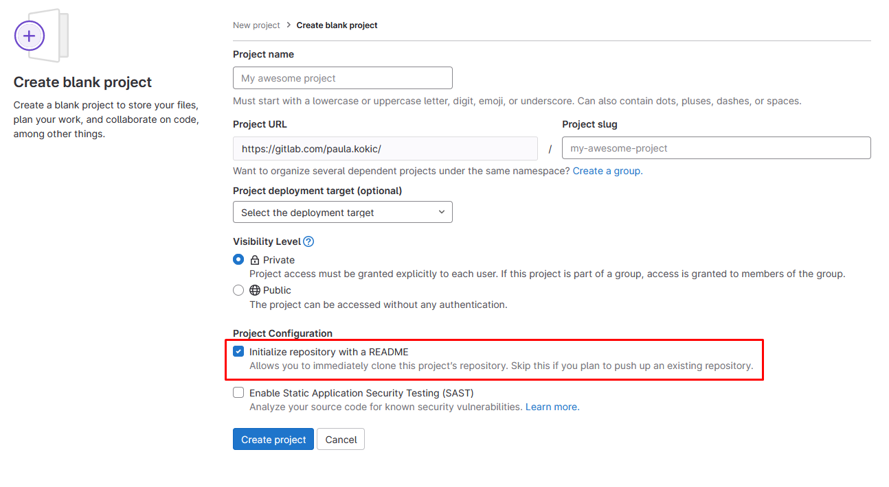Click the deployment target dropdown chevron arrow

coord(442,212)
